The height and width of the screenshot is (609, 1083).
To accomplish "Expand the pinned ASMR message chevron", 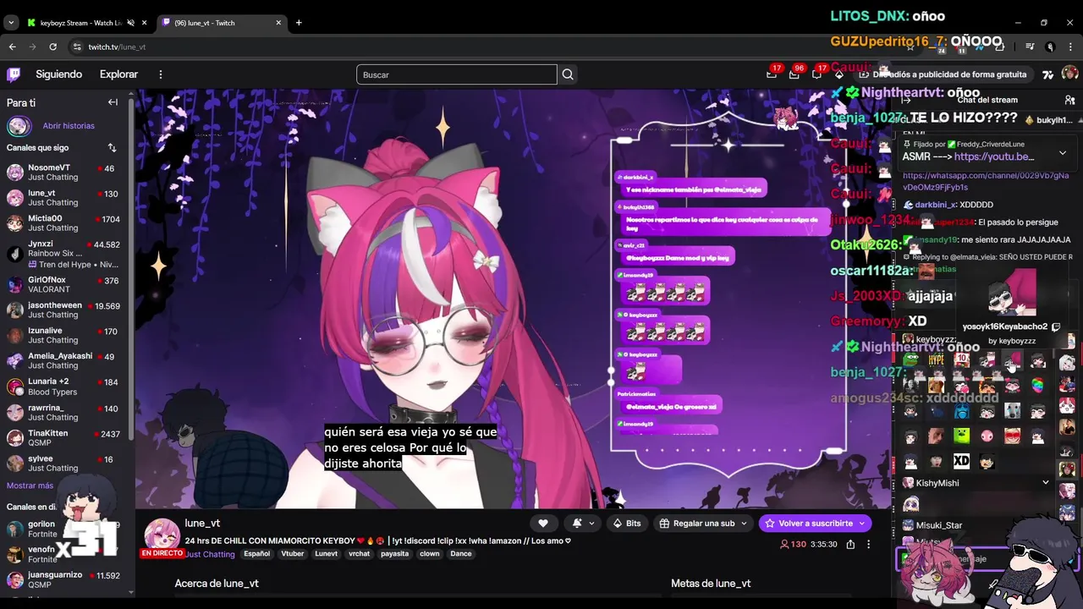I will [1063, 153].
